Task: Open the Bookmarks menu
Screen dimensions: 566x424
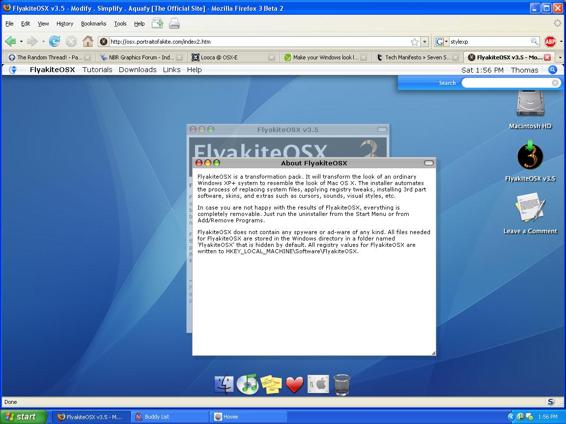Action: point(93,24)
